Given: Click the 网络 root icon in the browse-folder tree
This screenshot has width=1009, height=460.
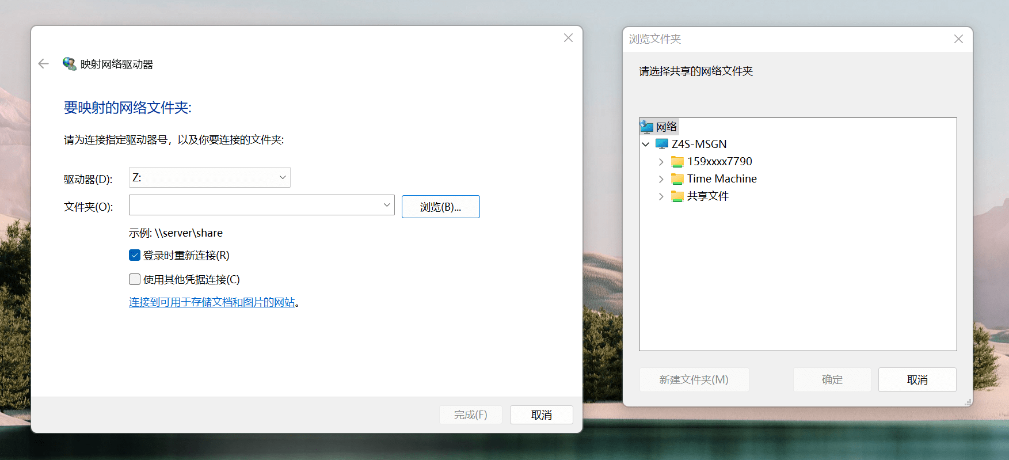Looking at the screenshot, I should (647, 127).
